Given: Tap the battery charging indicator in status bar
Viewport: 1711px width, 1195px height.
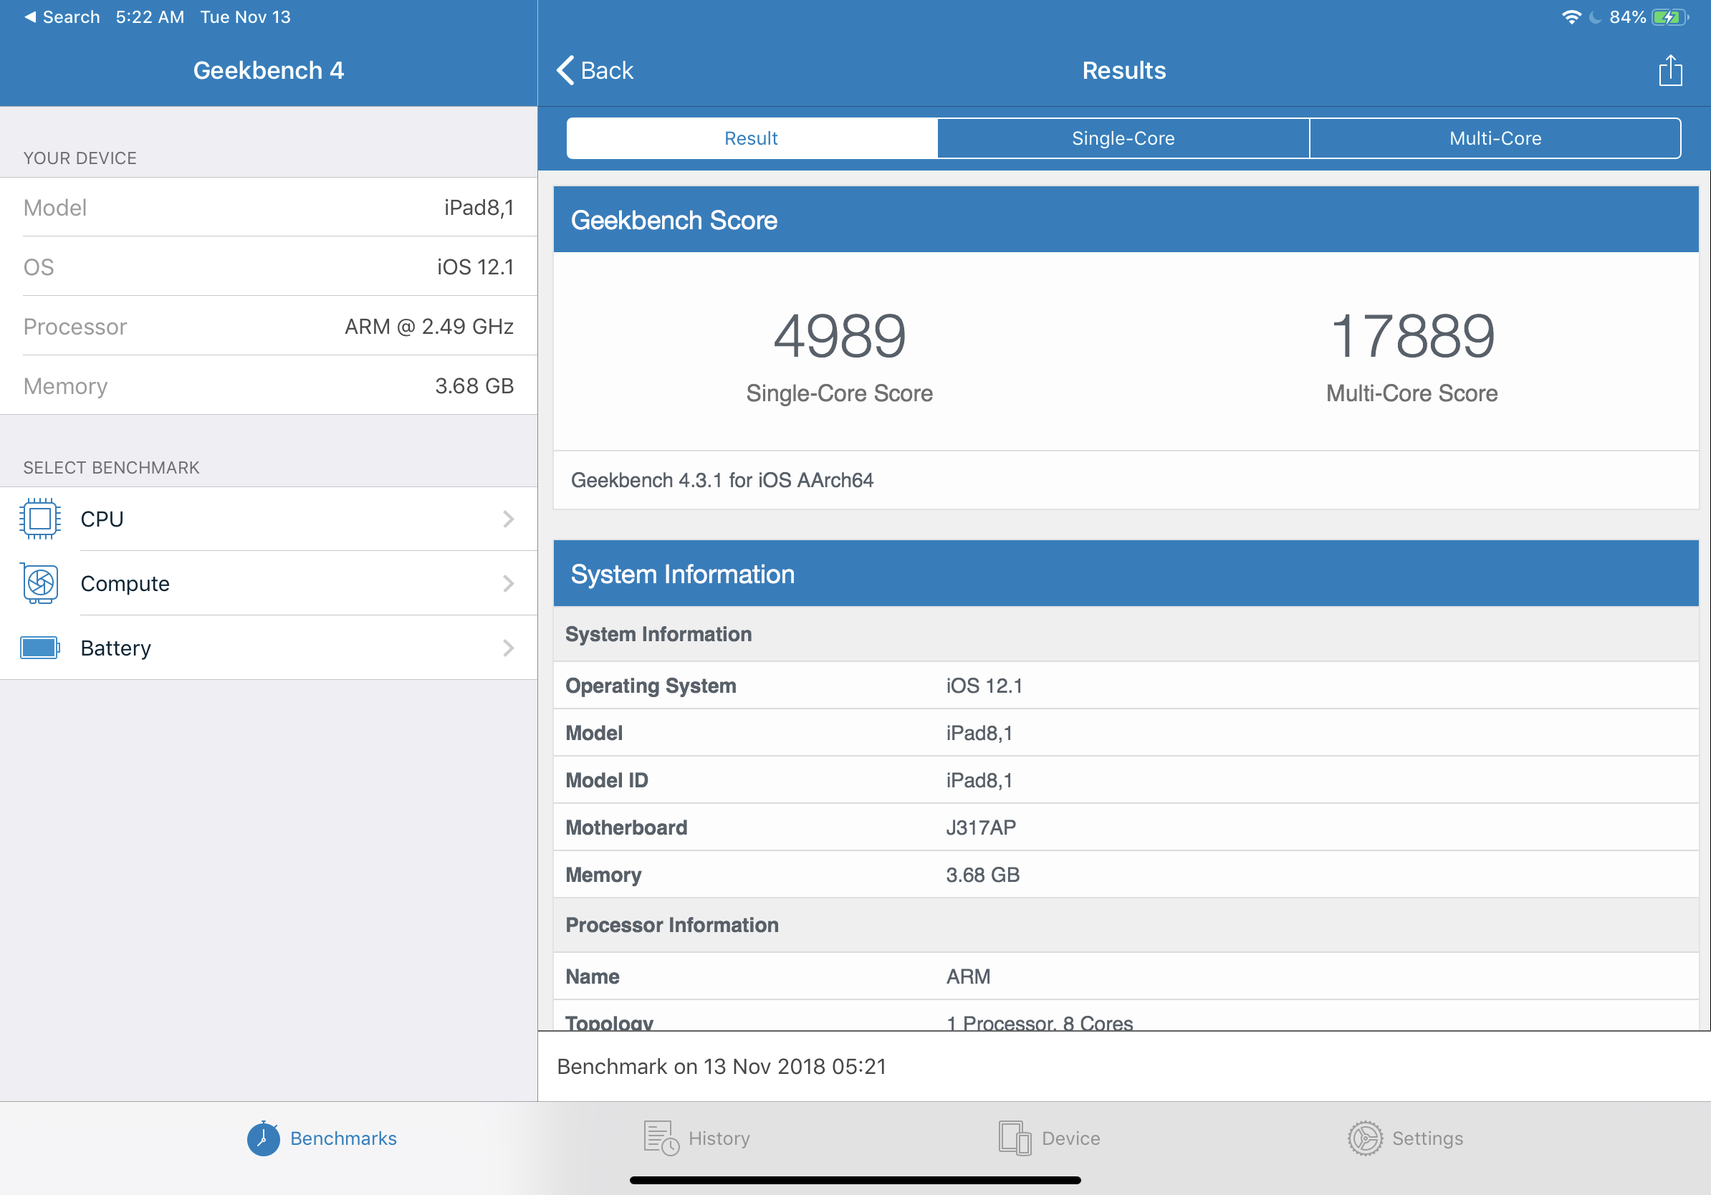Looking at the screenshot, I should (1671, 17).
